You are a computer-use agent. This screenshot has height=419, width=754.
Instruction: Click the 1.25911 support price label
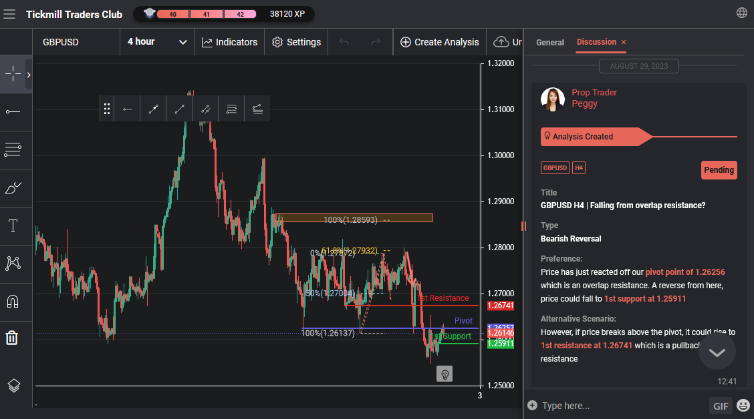tap(501, 344)
